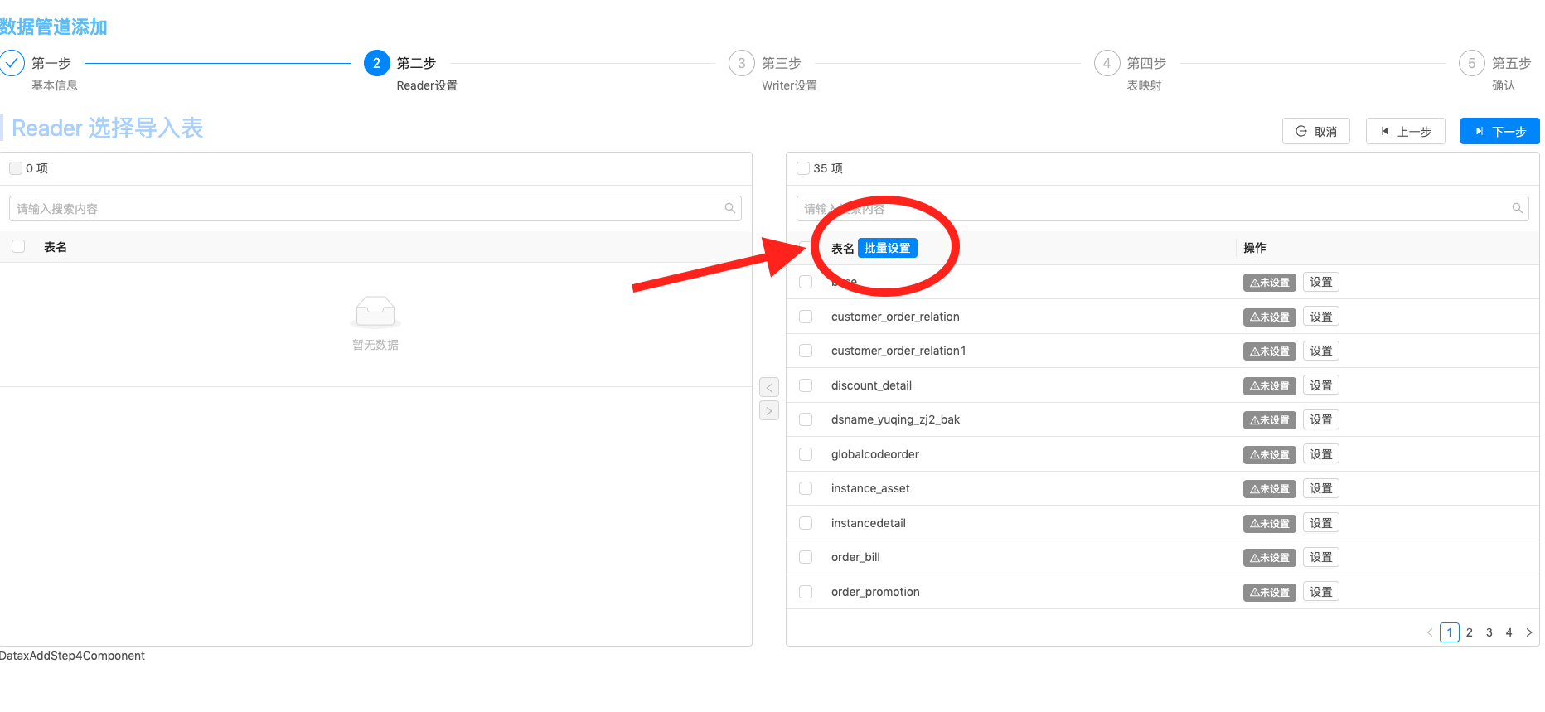Open settings for instance_asset table
This screenshot has width=1545, height=712.
pyautogui.click(x=1320, y=488)
